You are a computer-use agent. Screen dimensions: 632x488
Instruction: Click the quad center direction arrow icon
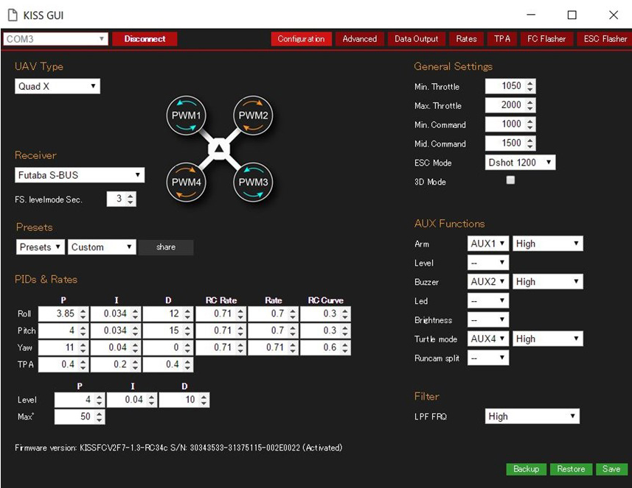pos(219,149)
